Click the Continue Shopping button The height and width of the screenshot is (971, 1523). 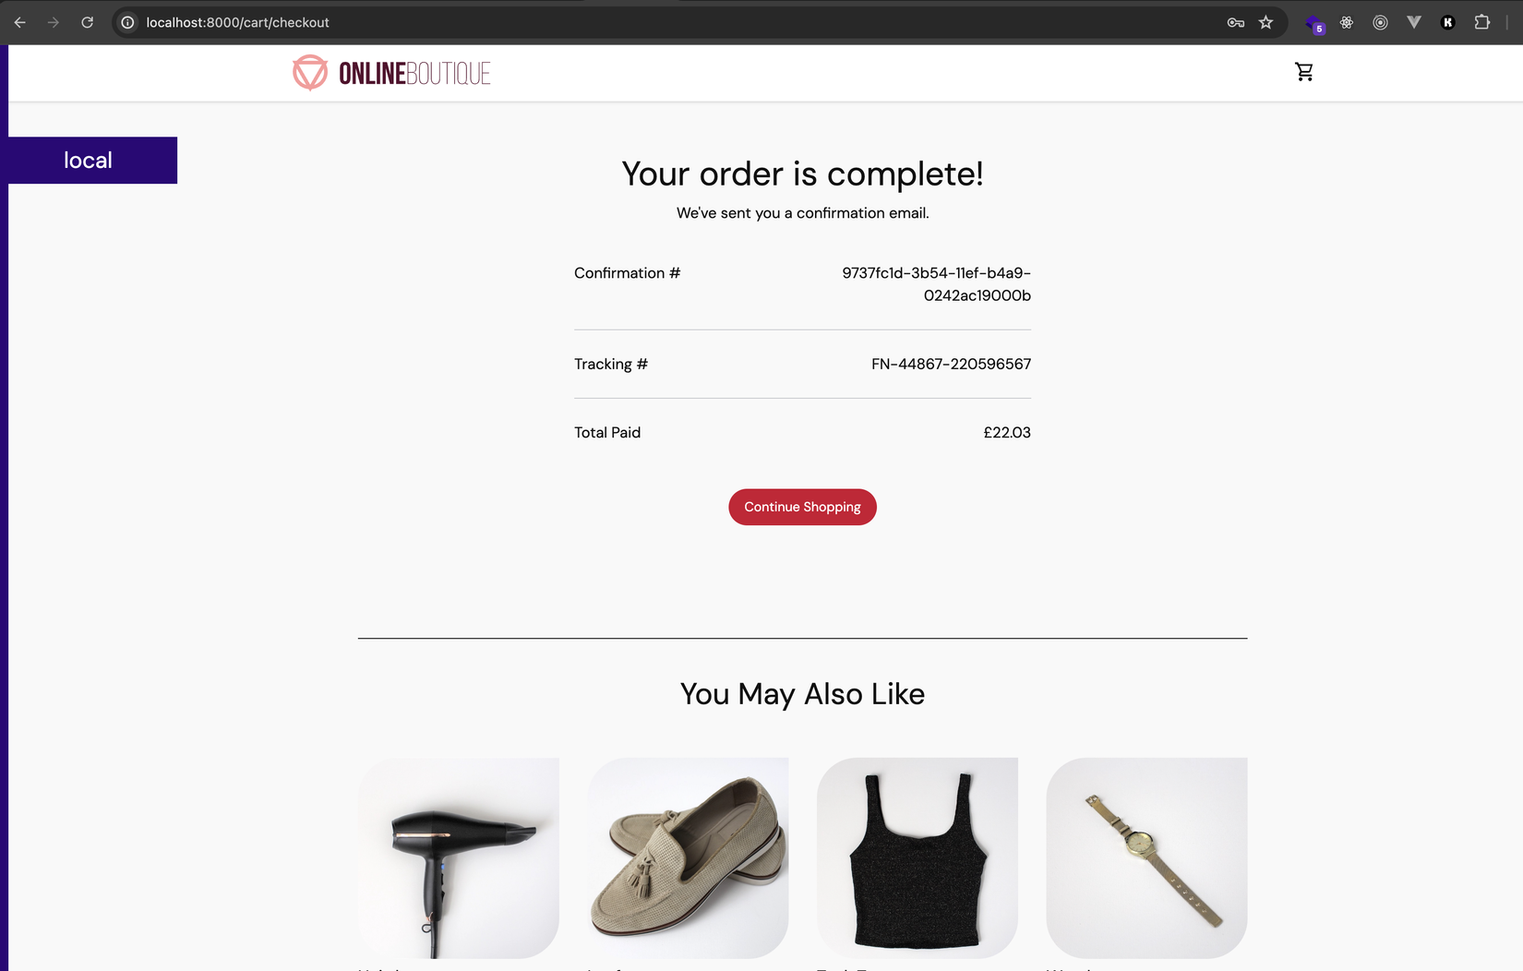tap(802, 507)
